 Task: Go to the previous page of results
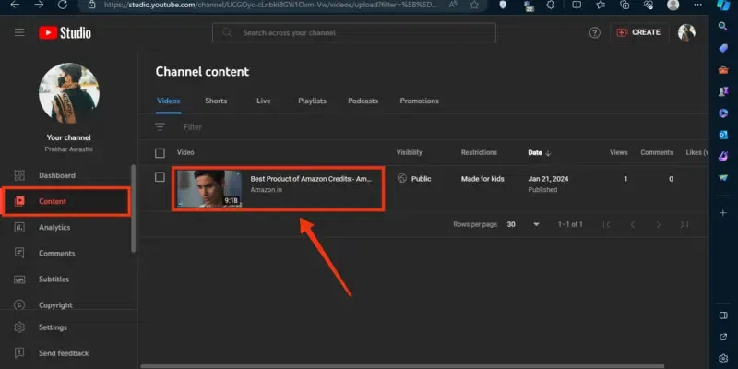tap(633, 224)
